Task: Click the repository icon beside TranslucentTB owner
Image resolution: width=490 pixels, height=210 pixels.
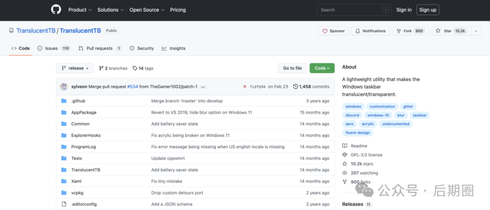Action: tap(11, 30)
